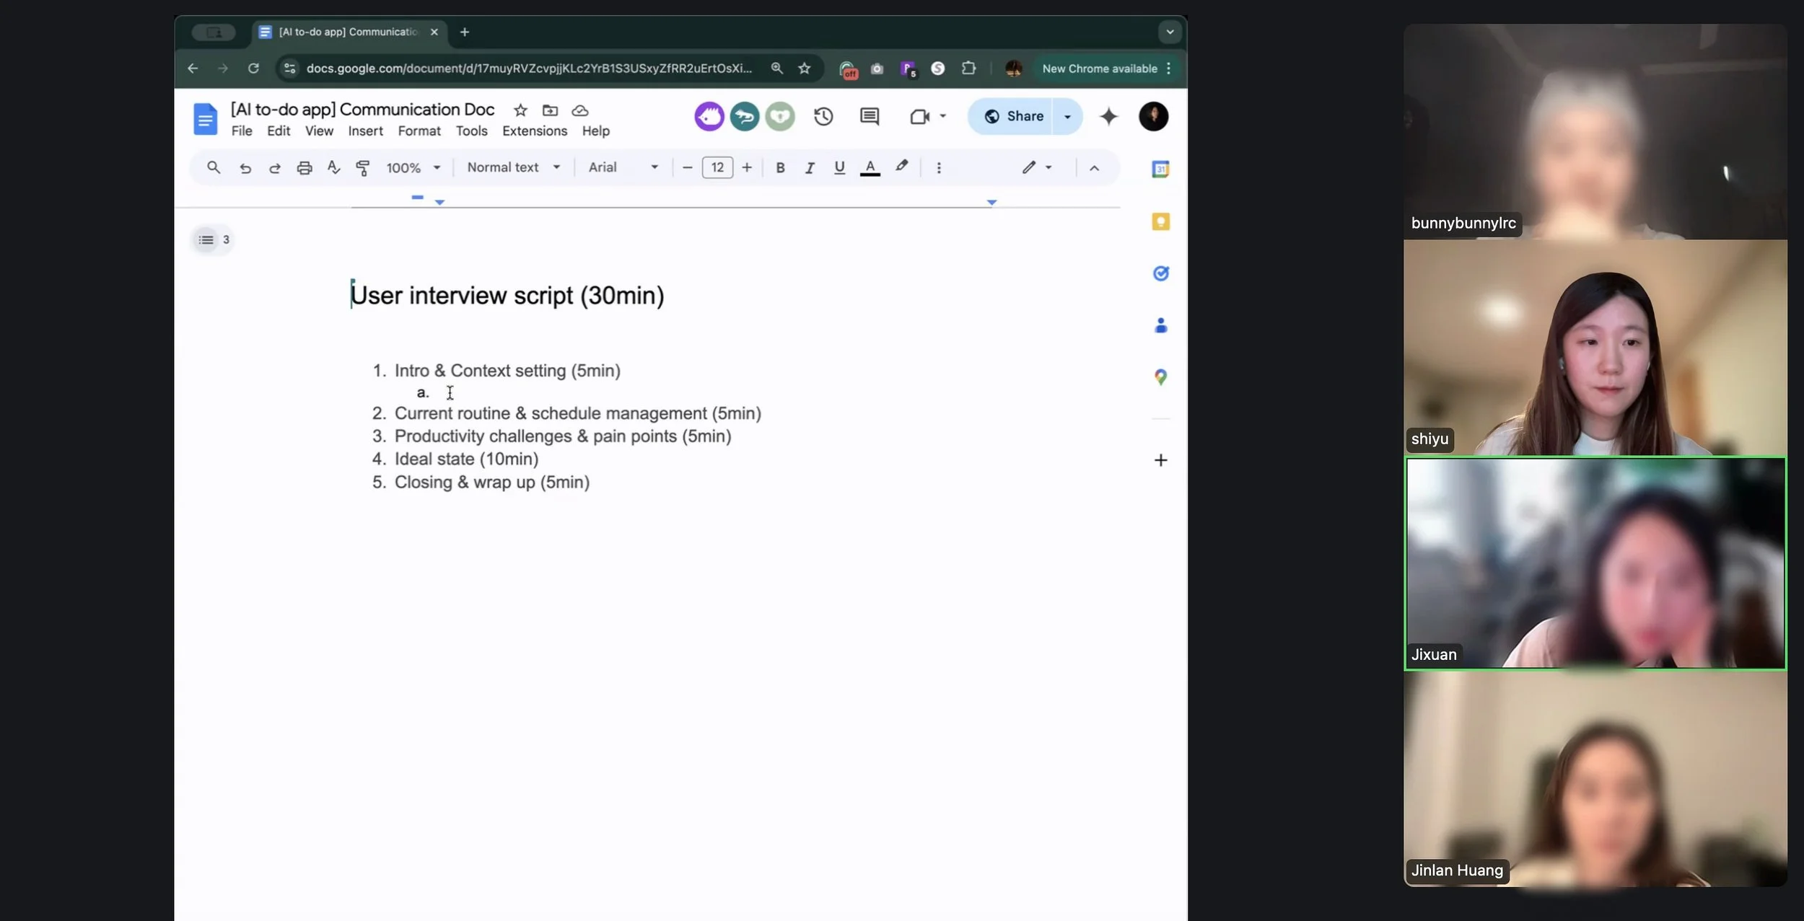
Task: Open version history clock icon
Action: tap(823, 117)
